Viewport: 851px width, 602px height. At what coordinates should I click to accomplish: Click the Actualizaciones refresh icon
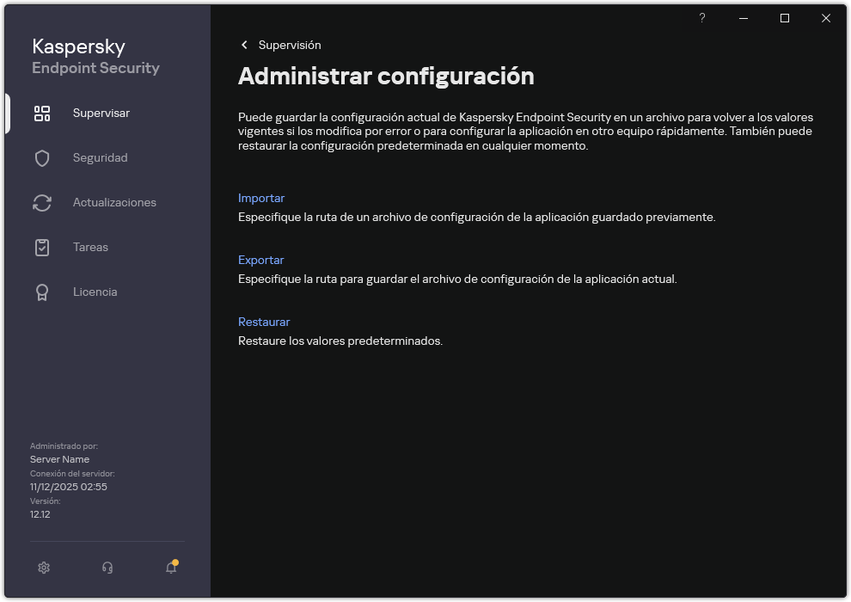[42, 202]
